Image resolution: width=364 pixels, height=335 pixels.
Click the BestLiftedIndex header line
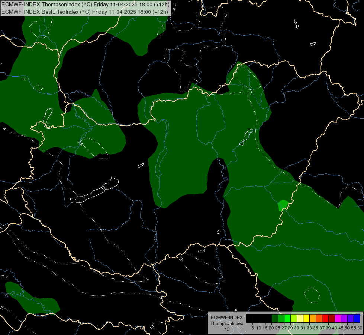(x=84, y=12)
